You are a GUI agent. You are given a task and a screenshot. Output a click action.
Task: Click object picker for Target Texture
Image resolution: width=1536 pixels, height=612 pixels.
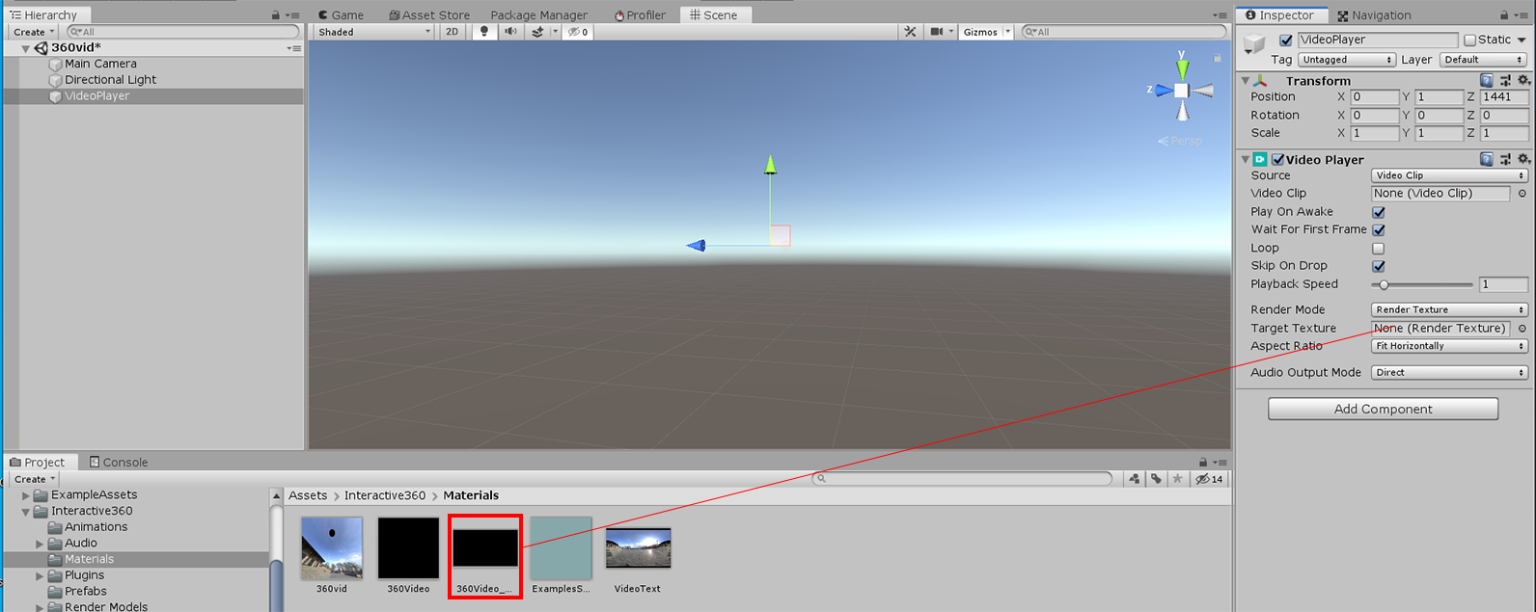coord(1522,329)
